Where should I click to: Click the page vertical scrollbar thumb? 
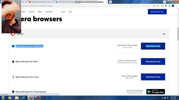(x=178, y=34)
